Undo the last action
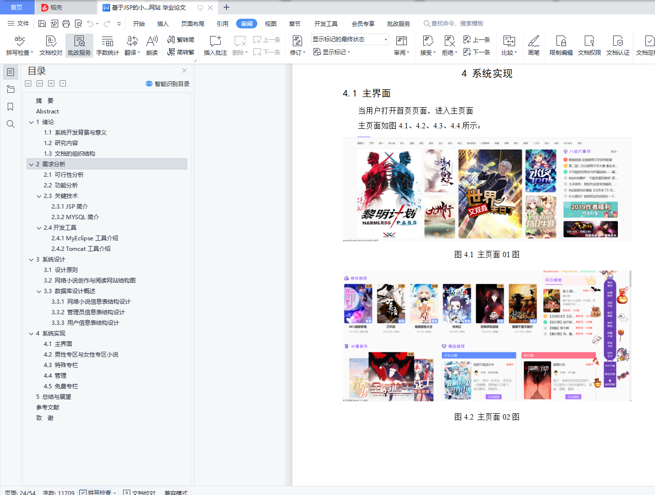Viewport: 655px width, 495px height. pos(90,24)
